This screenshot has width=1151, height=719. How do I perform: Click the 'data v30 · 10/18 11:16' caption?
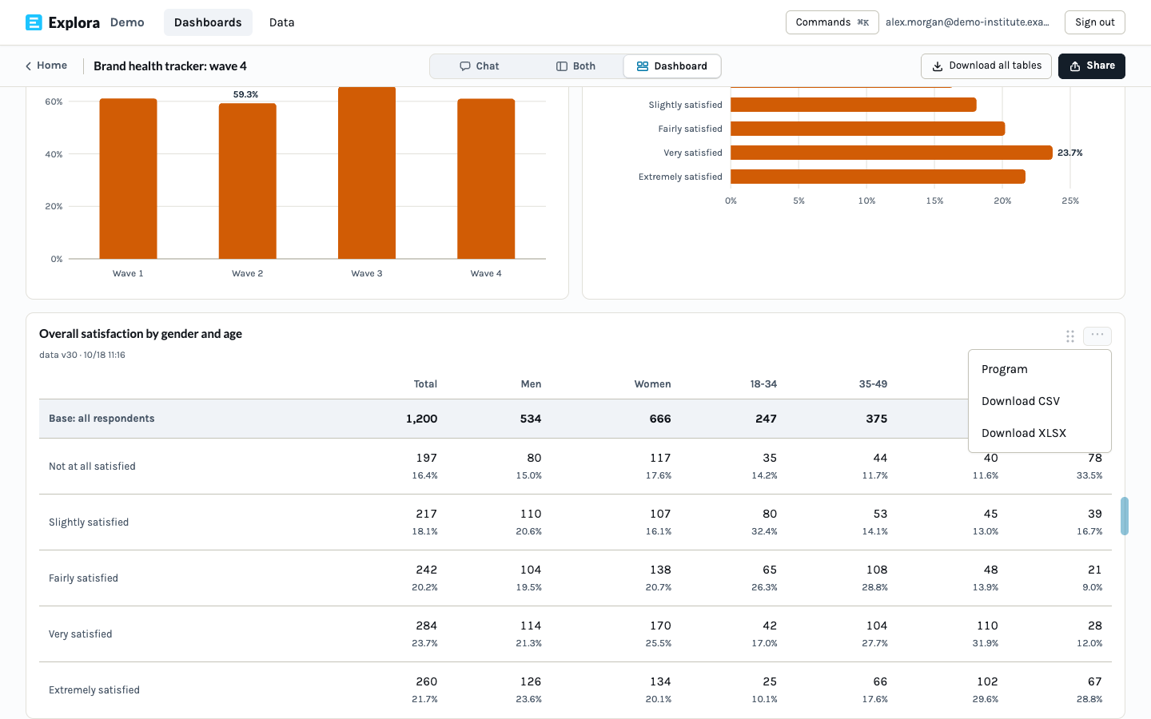tap(82, 355)
